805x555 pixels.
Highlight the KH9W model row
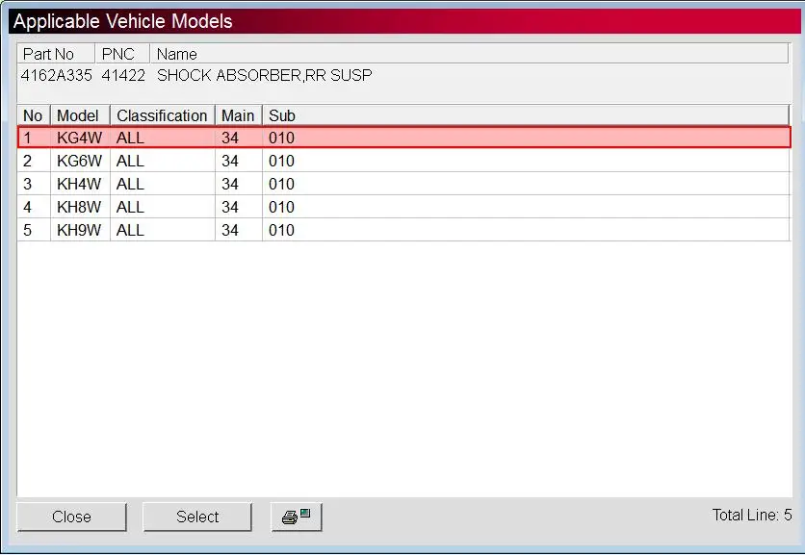click(404, 230)
